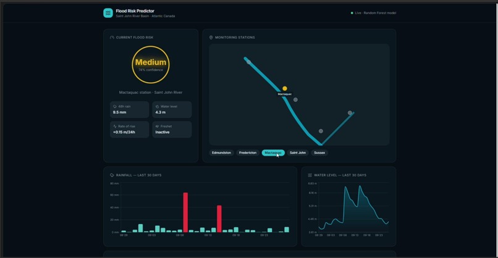Image resolution: width=498 pixels, height=258 pixels.
Task: Click the cloud icon beside 48h rain
Action: 115,107
